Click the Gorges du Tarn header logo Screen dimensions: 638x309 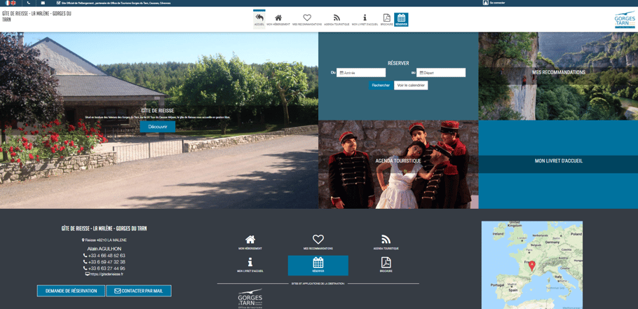625,20
